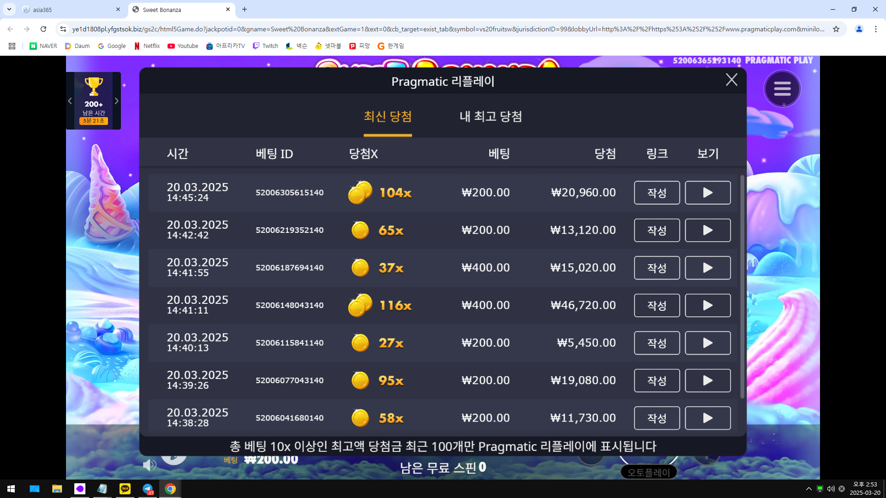Click the 116x double coin icon

360,305
